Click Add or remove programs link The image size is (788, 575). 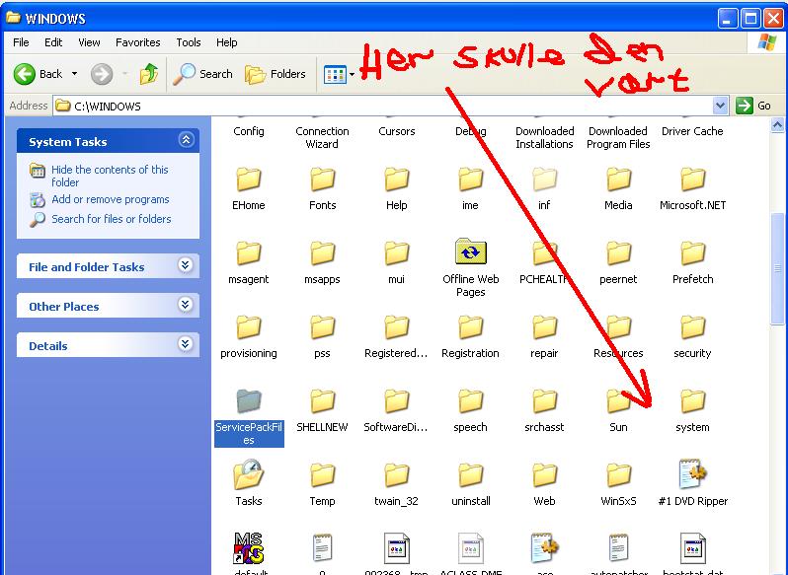coord(110,199)
